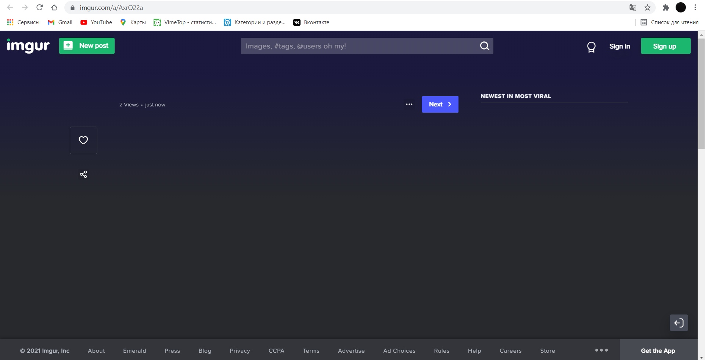Image resolution: width=705 pixels, height=360 pixels.
Task: Click the search magnifier icon
Action: pyautogui.click(x=485, y=46)
